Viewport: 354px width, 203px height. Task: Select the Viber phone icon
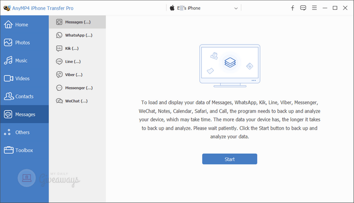click(59, 75)
